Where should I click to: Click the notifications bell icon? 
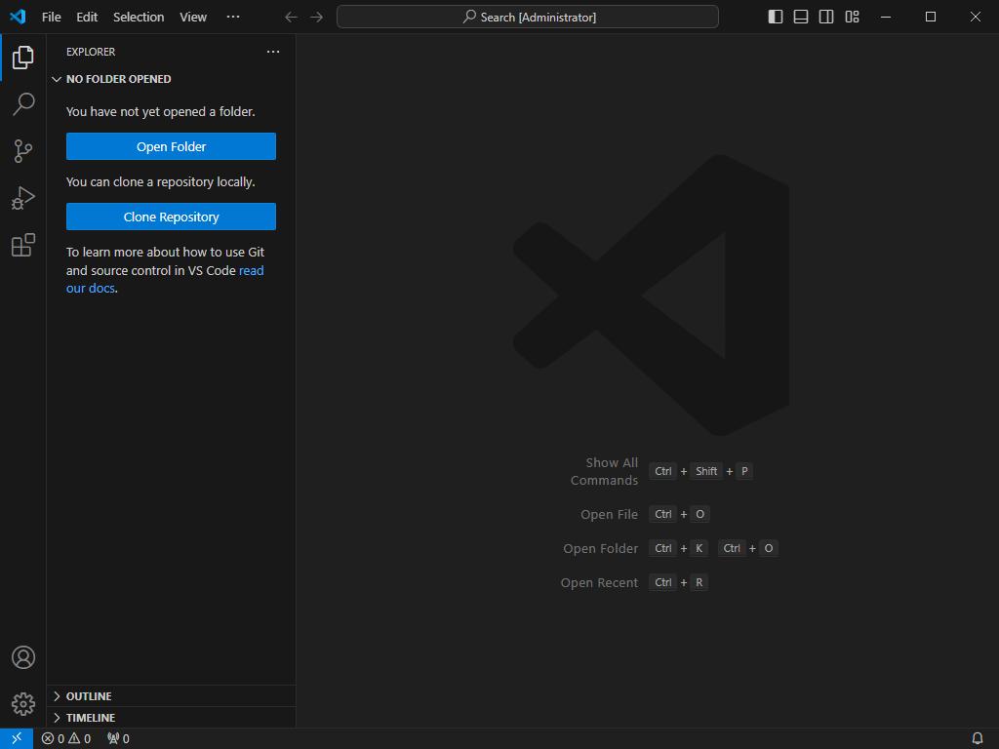[x=978, y=738]
